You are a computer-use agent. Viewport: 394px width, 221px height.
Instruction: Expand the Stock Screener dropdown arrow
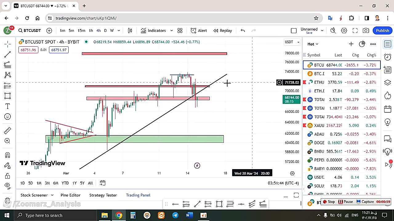click(x=52, y=195)
